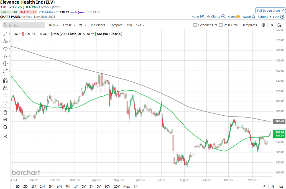Open Alerts for ELV
Image resolution: width=286 pixels, height=189 pixels.
tap(234, 17)
